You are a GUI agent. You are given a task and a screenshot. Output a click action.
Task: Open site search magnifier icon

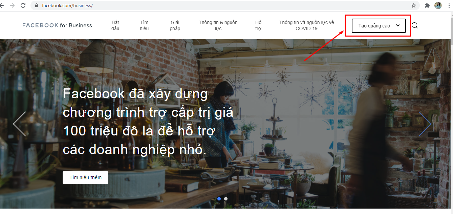(x=415, y=25)
